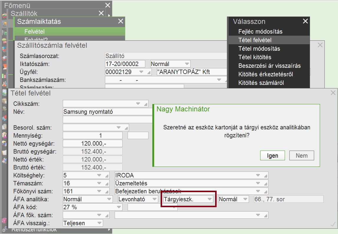Select Fejléc módosítás from Válasszon menu

click(269, 32)
